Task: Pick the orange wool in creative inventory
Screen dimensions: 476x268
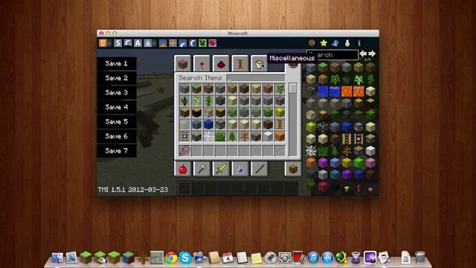Action: (x=280, y=136)
